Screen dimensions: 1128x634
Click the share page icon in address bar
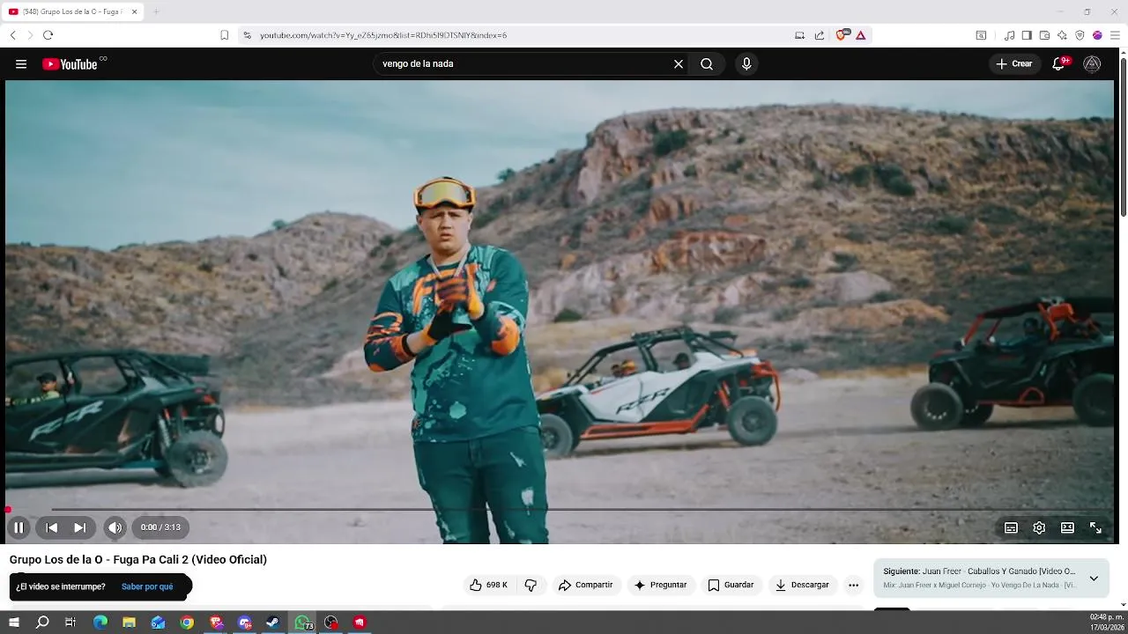point(820,35)
